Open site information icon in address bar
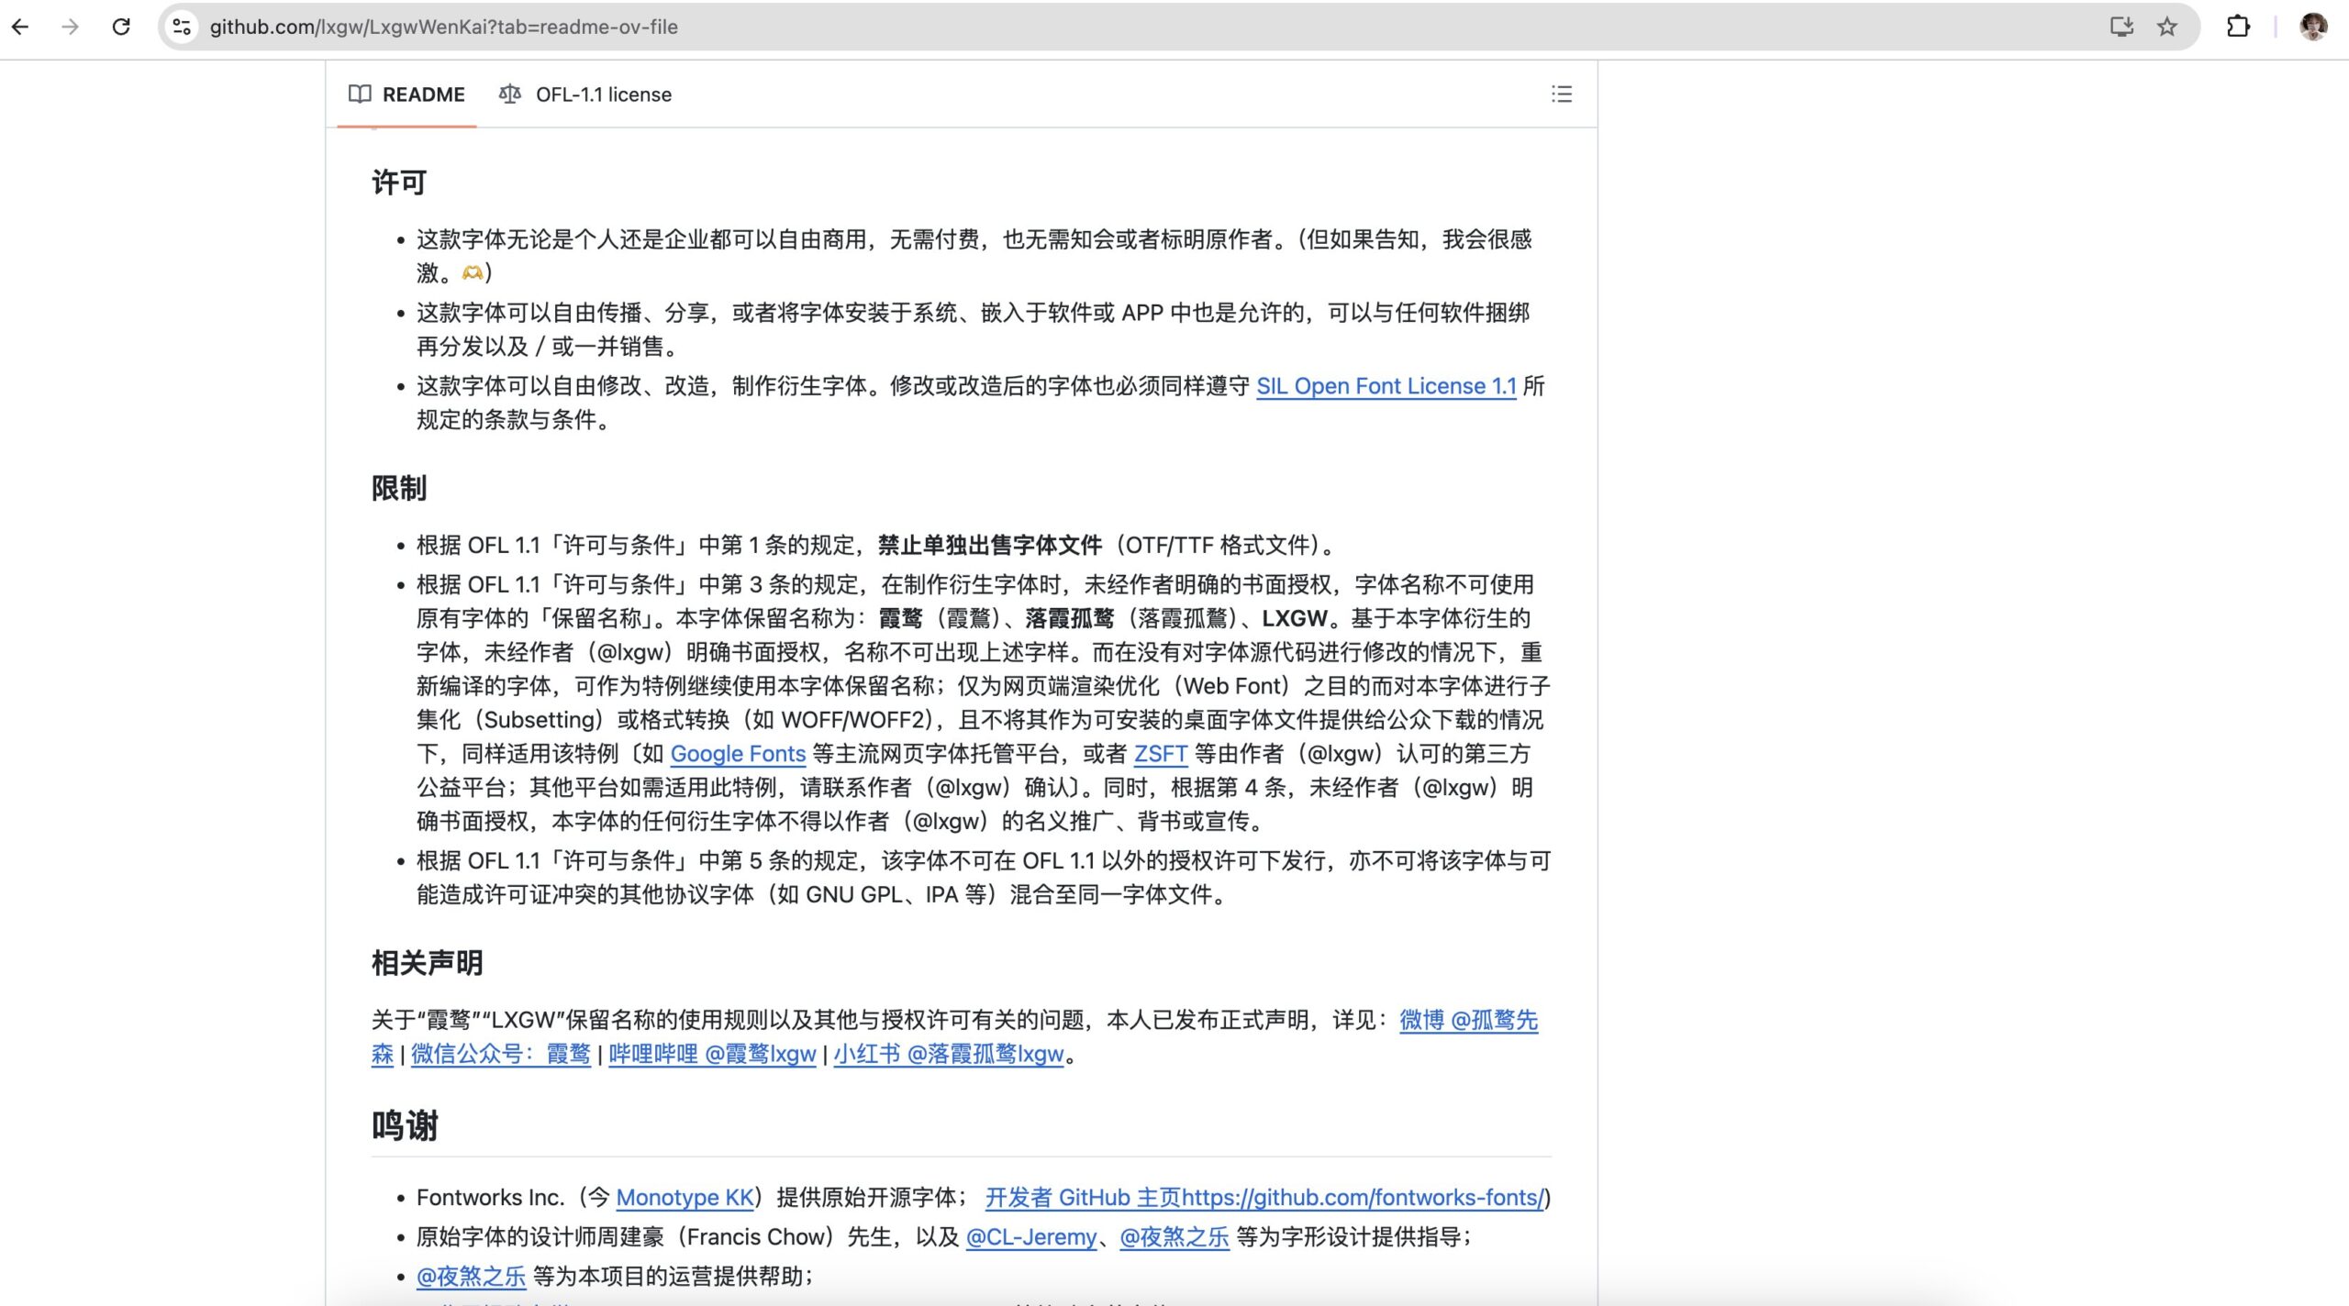The height and width of the screenshot is (1306, 2349). pos(182,27)
